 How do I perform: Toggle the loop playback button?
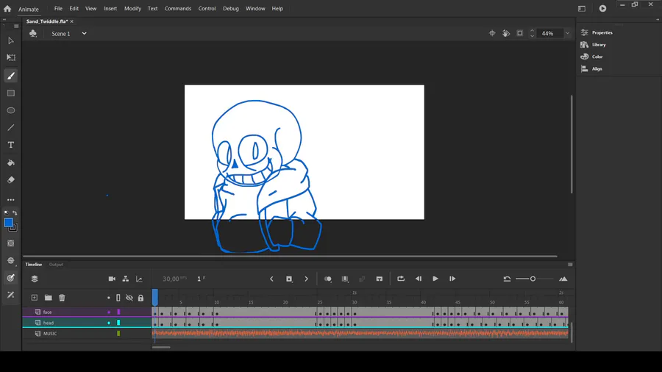point(401,279)
